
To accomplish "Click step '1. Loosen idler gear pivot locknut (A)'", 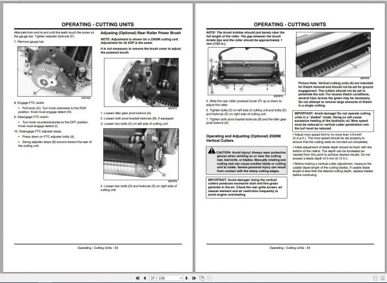I will [126, 113].
